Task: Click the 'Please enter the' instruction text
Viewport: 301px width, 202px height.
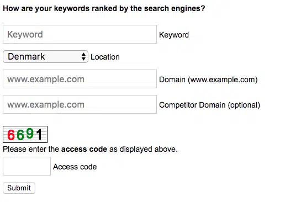Action: click(31, 149)
